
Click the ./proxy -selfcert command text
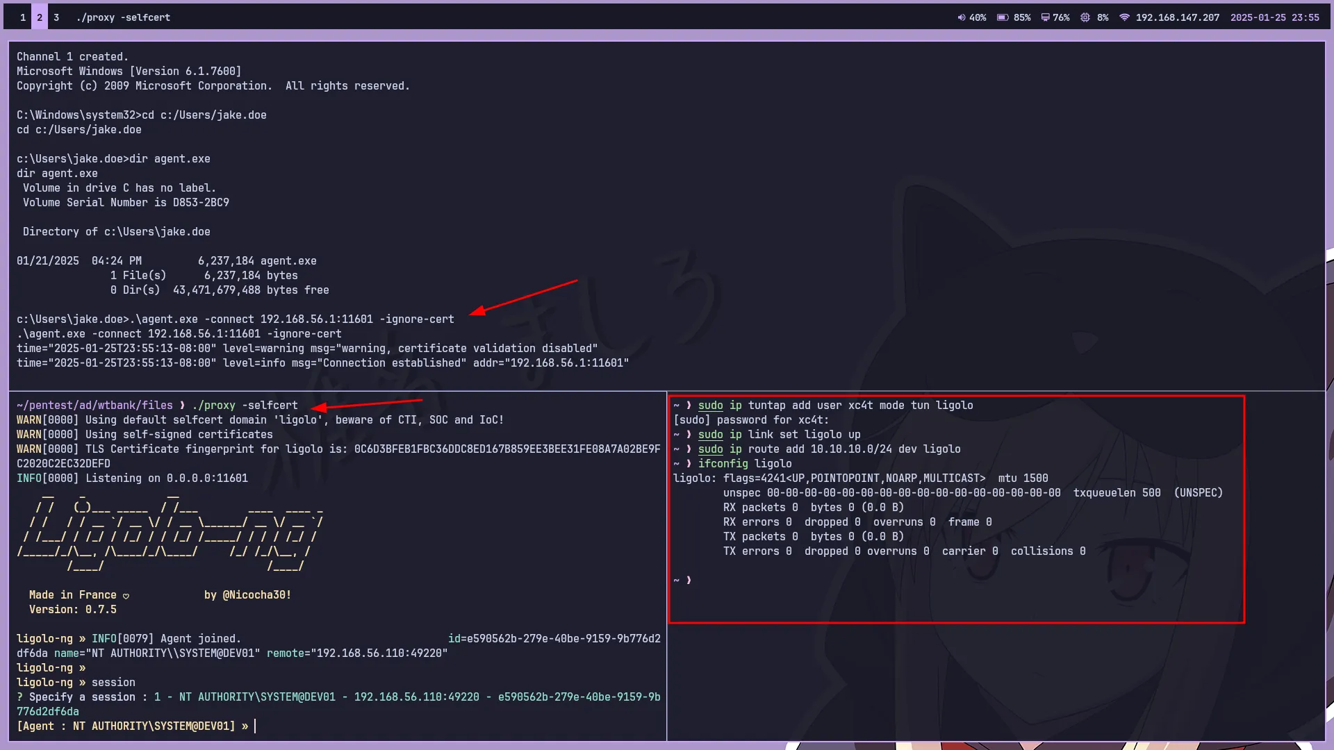(x=245, y=406)
